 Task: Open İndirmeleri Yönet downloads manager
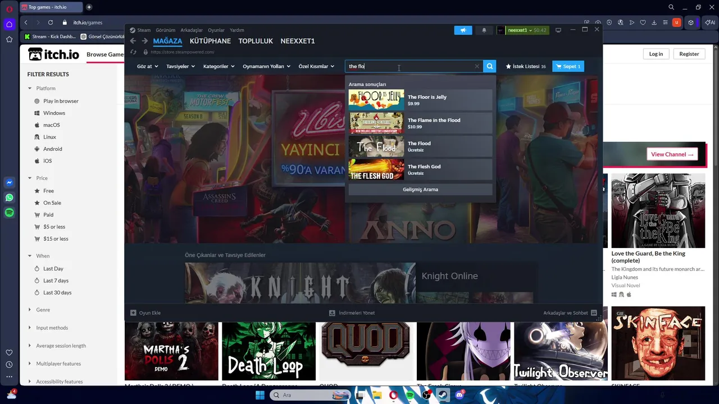click(352, 313)
